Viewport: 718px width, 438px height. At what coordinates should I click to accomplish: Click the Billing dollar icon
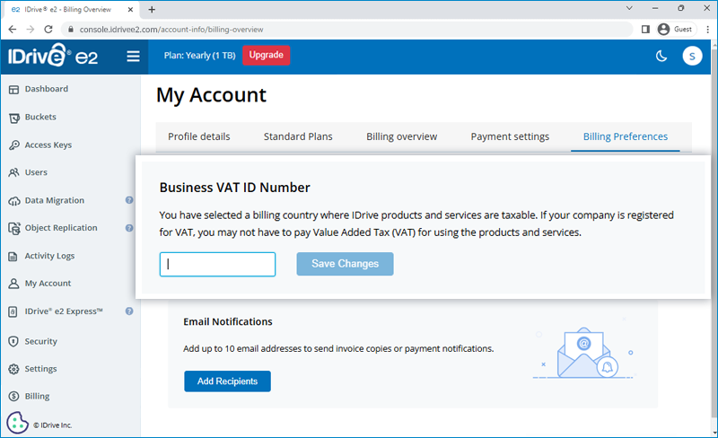tap(13, 397)
